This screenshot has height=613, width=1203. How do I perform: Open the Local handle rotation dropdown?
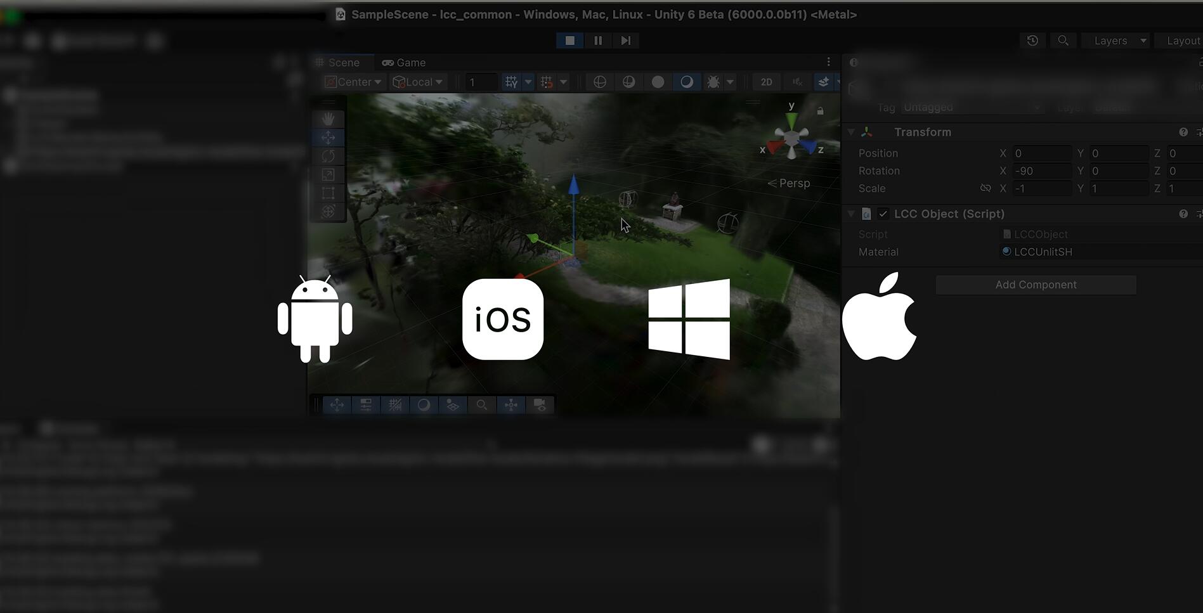tap(418, 82)
